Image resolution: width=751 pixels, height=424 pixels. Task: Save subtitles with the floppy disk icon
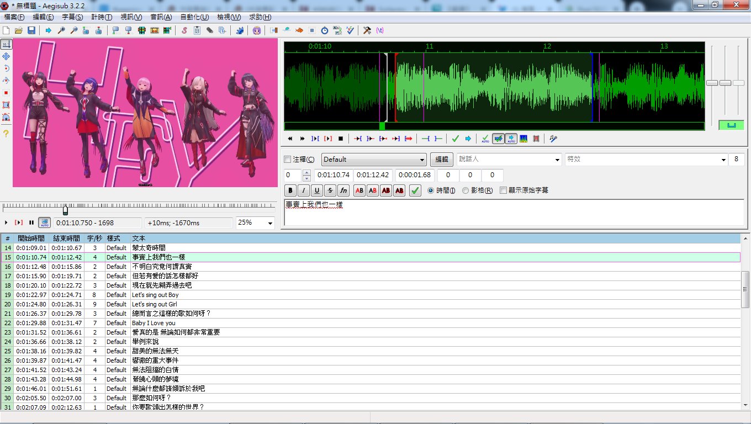pos(31,30)
